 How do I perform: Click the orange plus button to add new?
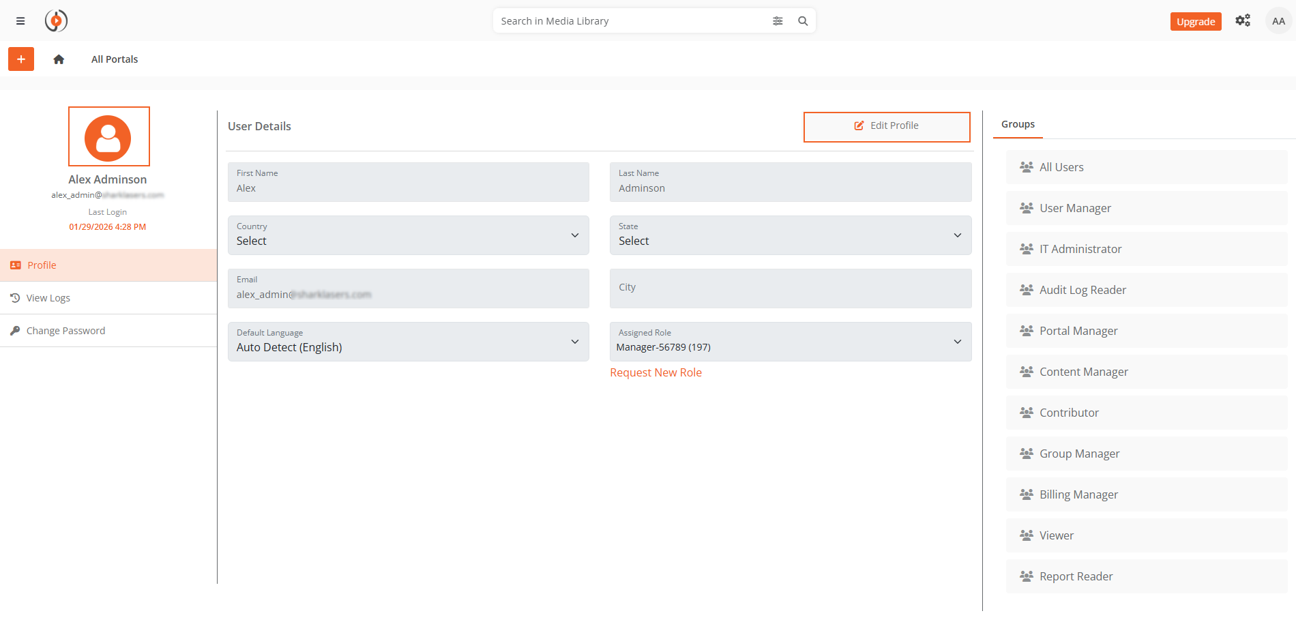20,59
